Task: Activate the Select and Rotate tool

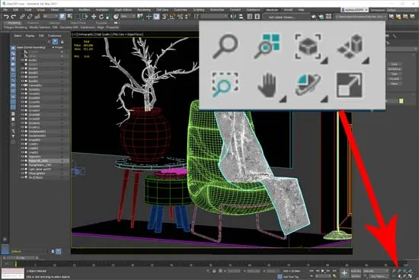Action: (x=101, y=17)
